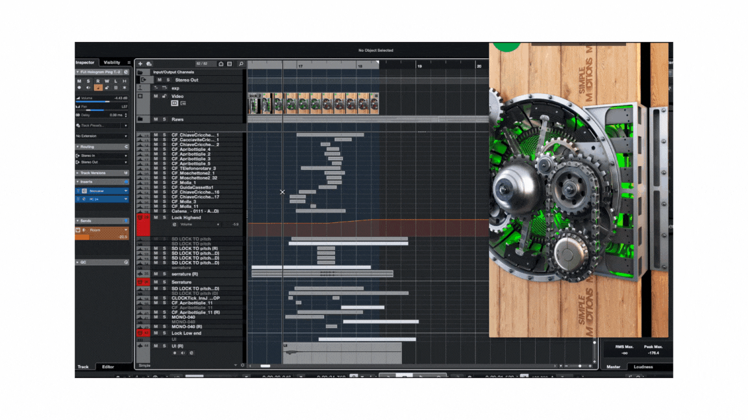Click record enable on UI (R) track
748x420 pixels.
pyautogui.click(x=175, y=353)
